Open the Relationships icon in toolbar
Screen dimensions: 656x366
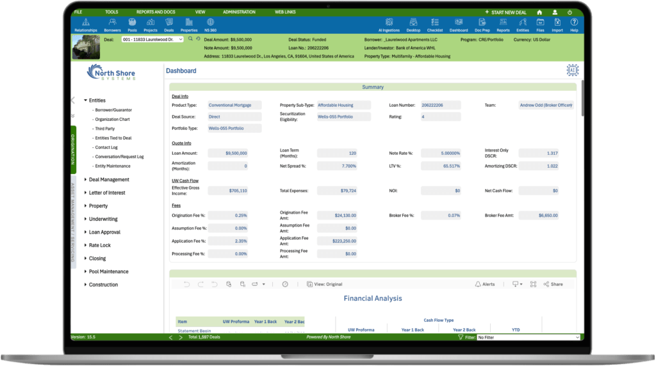(x=85, y=25)
